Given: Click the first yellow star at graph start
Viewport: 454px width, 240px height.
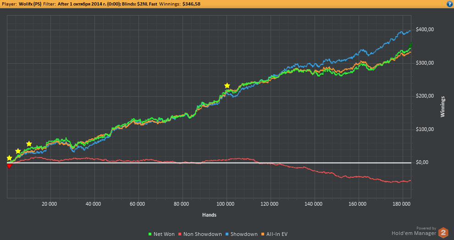Looking at the screenshot, I should pyautogui.click(x=9, y=158).
